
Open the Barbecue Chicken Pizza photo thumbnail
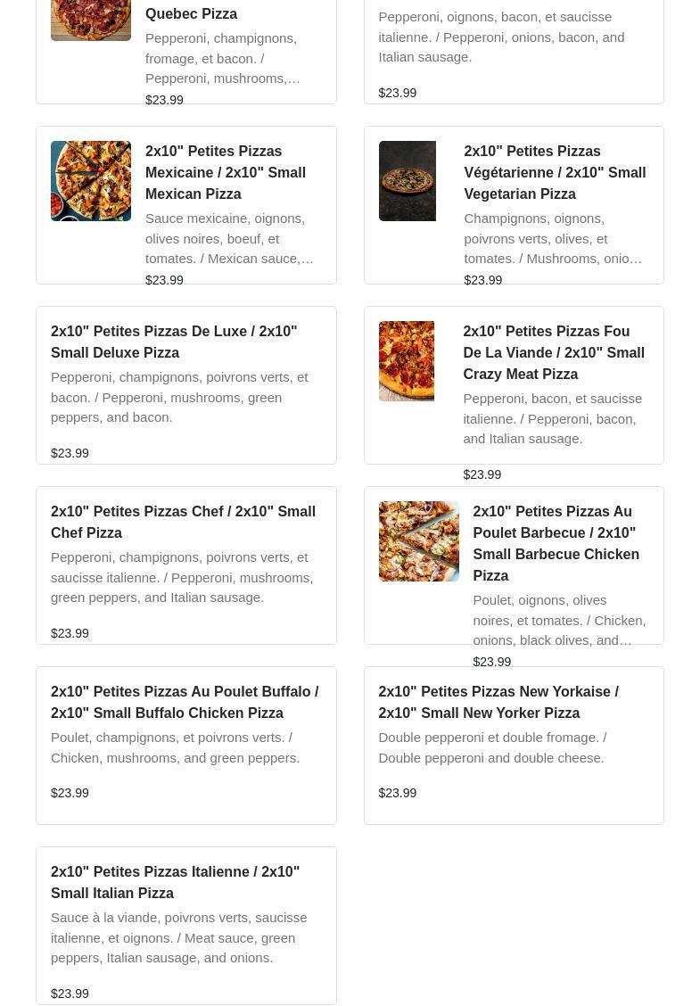point(419,541)
